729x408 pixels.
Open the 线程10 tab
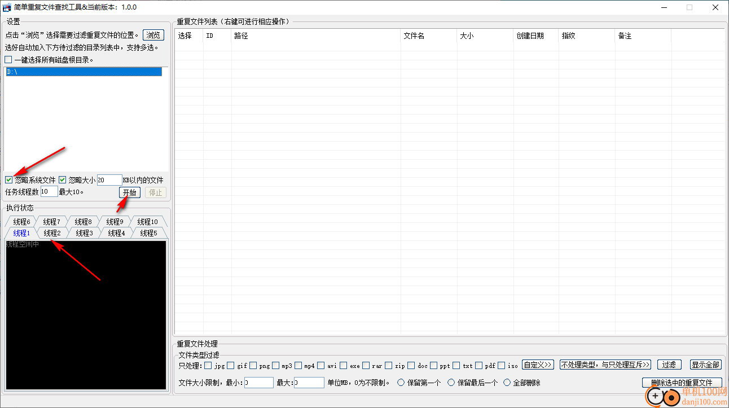click(x=148, y=222)
